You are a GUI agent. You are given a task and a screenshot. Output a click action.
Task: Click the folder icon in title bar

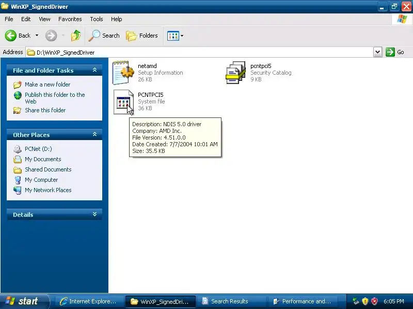pos(5,6)
